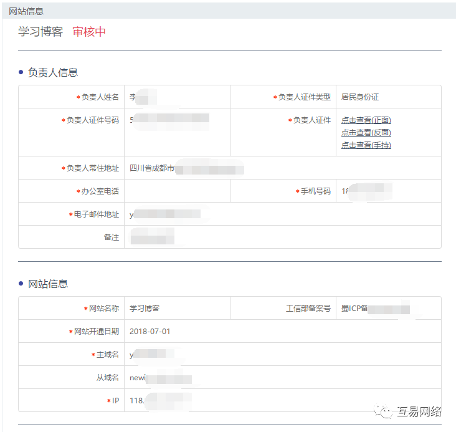Click the 118. IP address value
Image resolution: width=456 pixels, height=432 pixels.
(136, 401)
